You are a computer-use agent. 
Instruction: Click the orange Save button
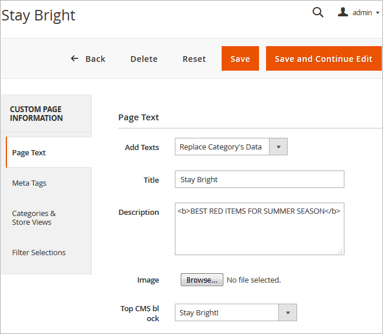[240, 59]
